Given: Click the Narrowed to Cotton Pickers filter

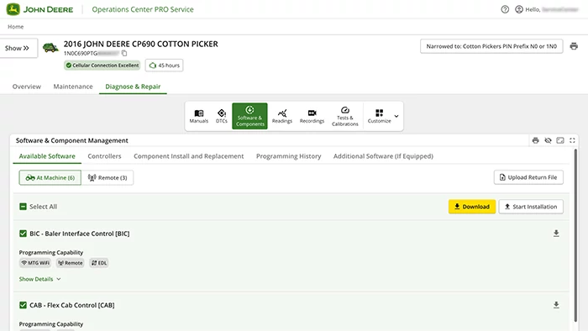Looking at the screenshot, I should (491, 46).
